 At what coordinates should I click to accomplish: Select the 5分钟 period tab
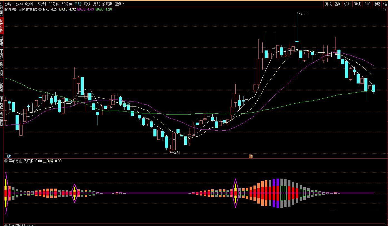coord(29,4)
